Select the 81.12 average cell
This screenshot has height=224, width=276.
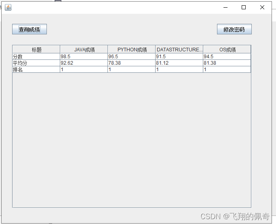point(179,63)
